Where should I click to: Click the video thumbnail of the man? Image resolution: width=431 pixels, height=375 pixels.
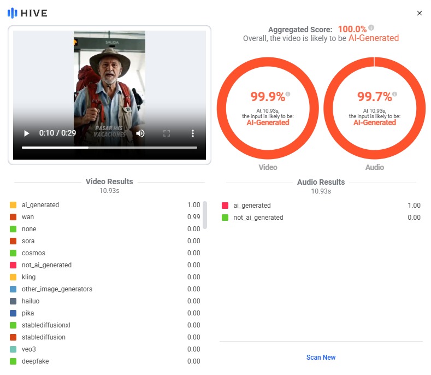point(109,82)
